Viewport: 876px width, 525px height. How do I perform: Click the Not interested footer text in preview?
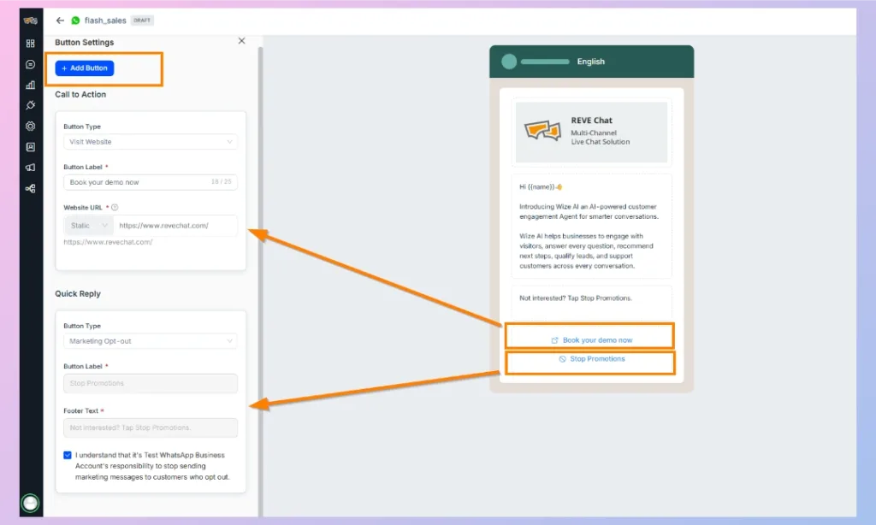(x=576, y=298)
